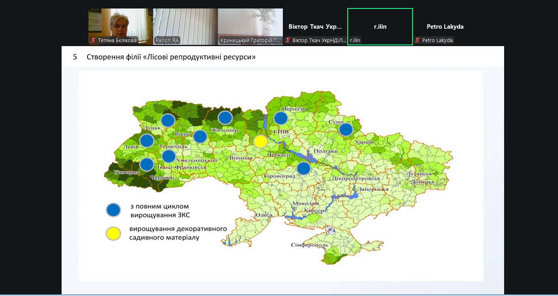The image size is (558, 296).
Task: Select the Petro Lakyda participant tile
Action: (445, 26)
